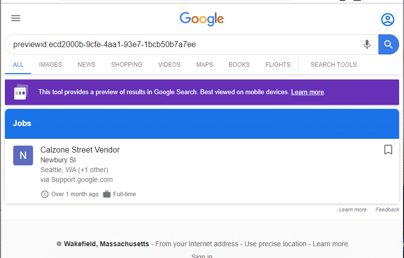This screenshot has height=258, width=404.
Task: Open the Feedback link below jobs
Action: point(387,209)
